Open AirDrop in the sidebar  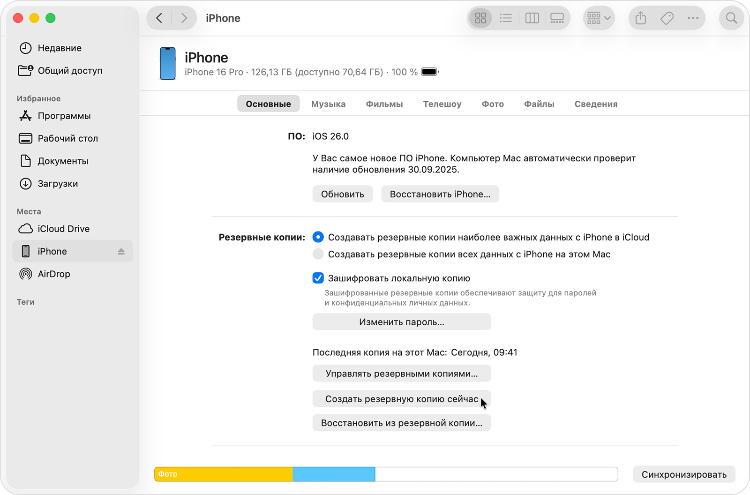(x=54, y=274)
